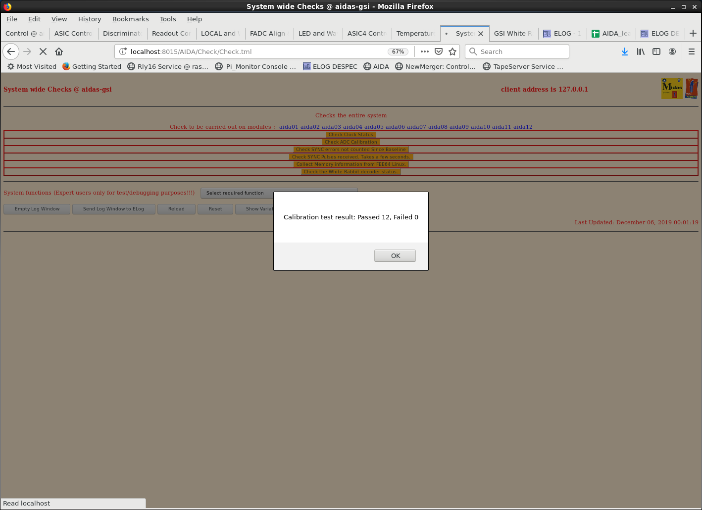Click Empty Log Window button
This screenshot has width=702, height=510.
37,209
